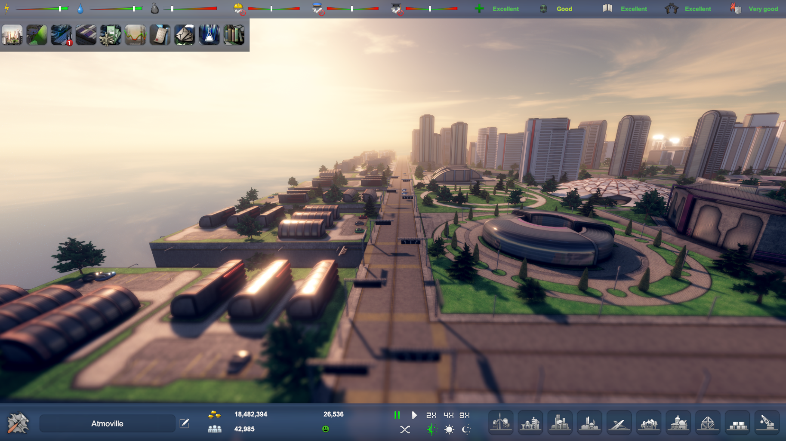Click the yellow hard hat employment slider
The height and width of the screenshot is (441, 786).
[x=274, y=9]
